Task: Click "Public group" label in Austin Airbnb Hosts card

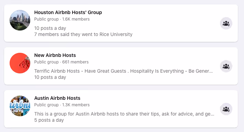Action: tap(46, 105)
